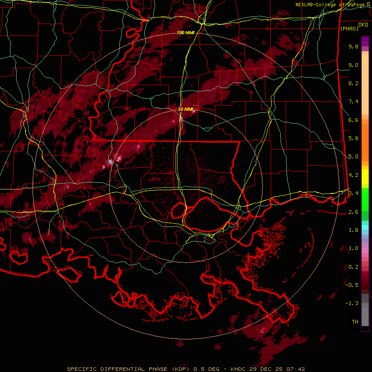Select the 6.6 value on the scale
The width and height of the screenshot is (372, 372).
pyautogui.click(x=353, y=120)
